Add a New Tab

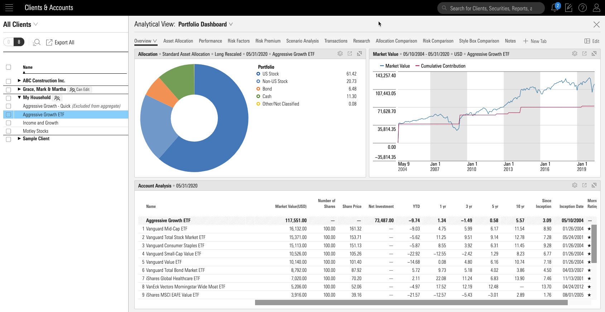535,41
